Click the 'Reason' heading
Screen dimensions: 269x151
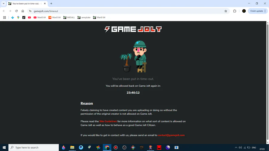[87, 104]
